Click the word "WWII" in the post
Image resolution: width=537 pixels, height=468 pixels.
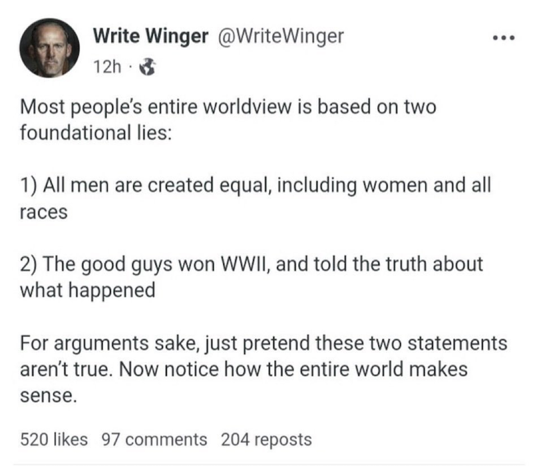[x=245, y=264]
